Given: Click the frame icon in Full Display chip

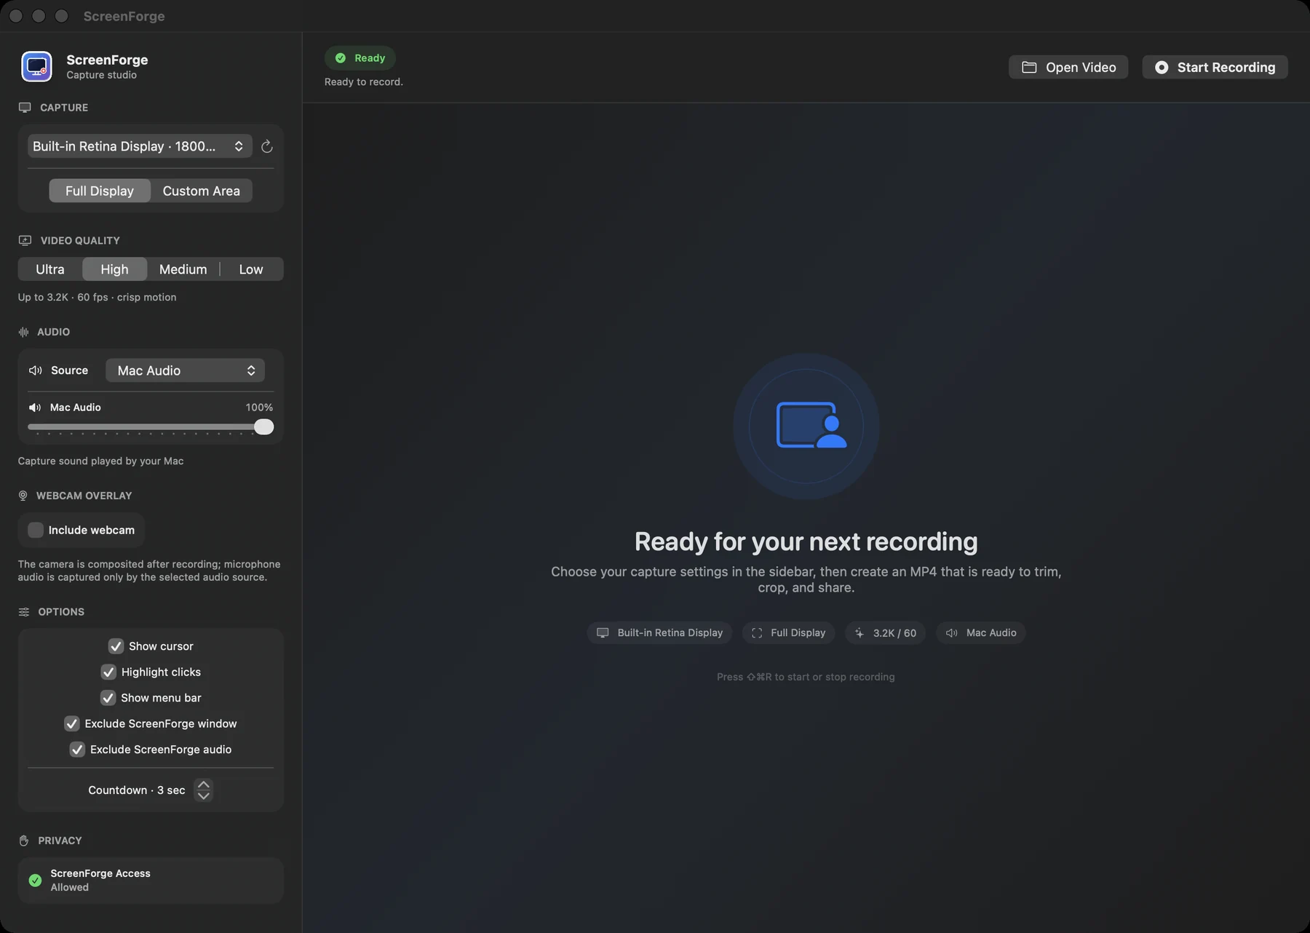Looking at the screenshot, I should point(757,632).
